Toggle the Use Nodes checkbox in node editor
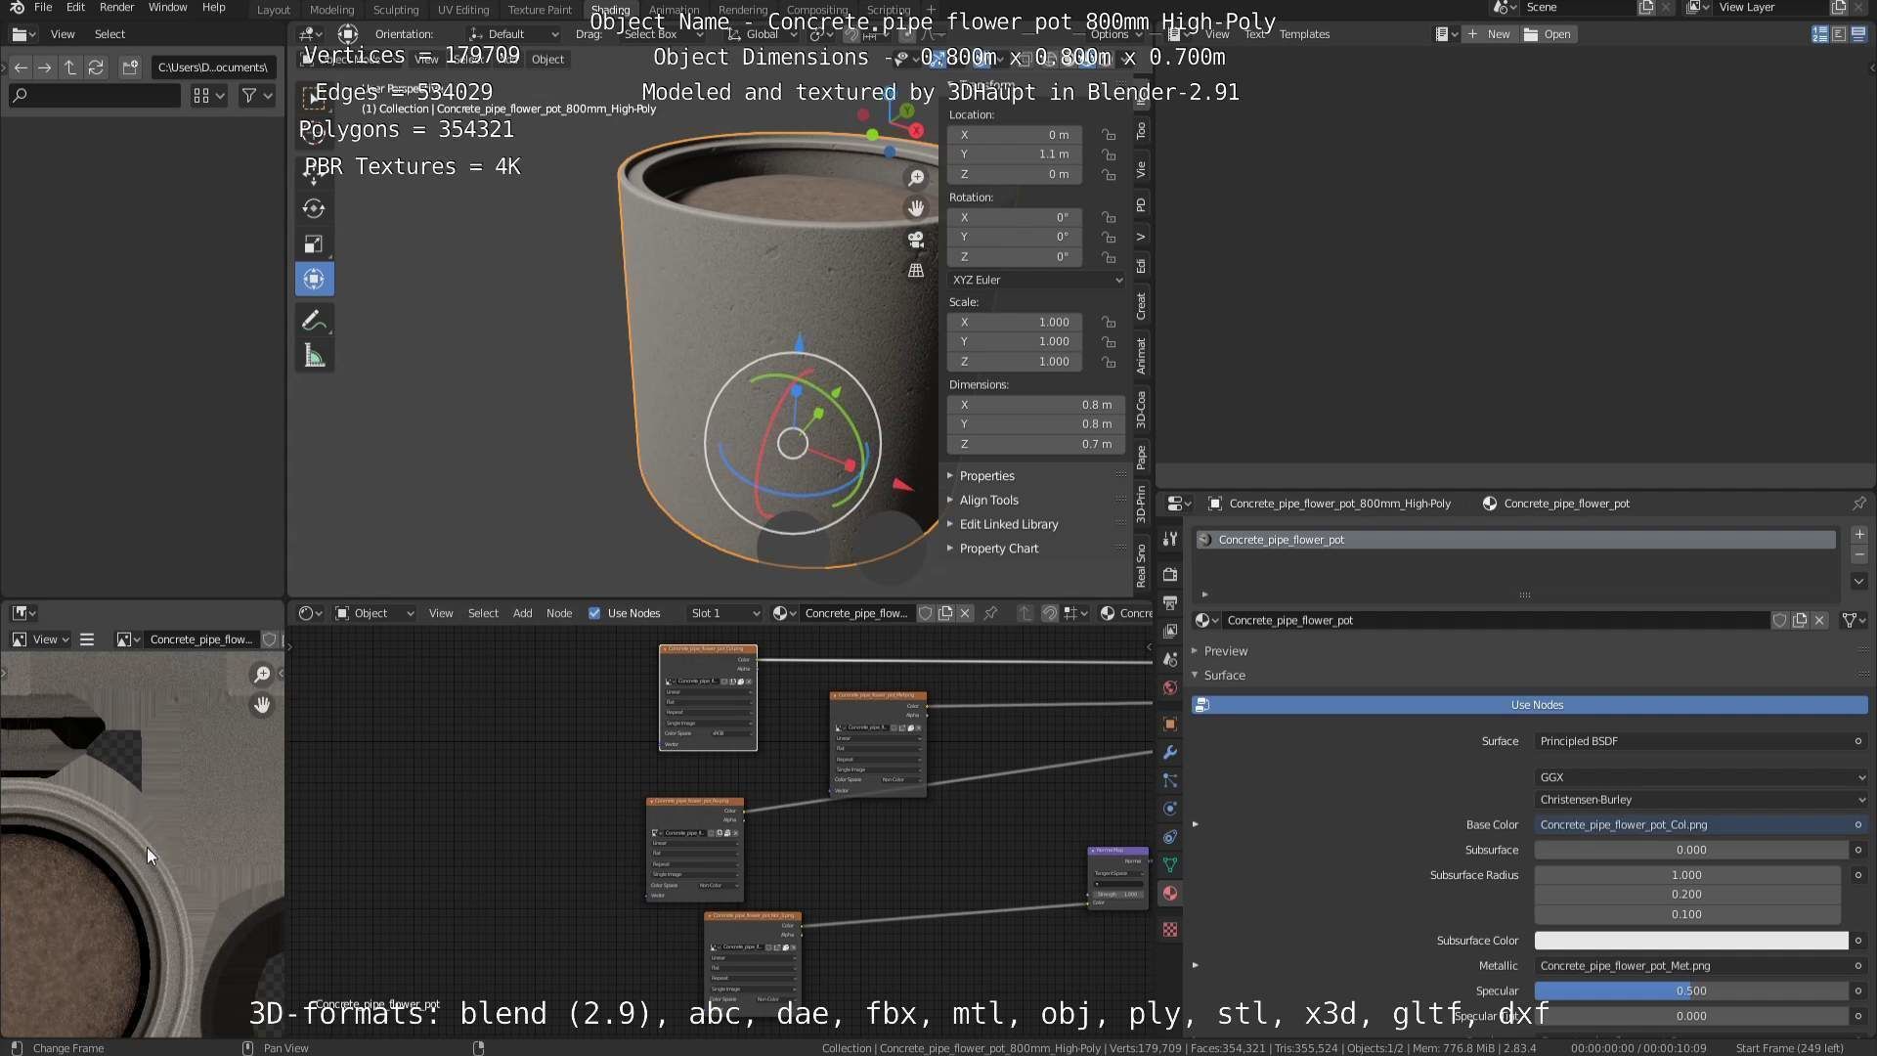This screenshot has width=1877, height=1056. pos(594,614)
